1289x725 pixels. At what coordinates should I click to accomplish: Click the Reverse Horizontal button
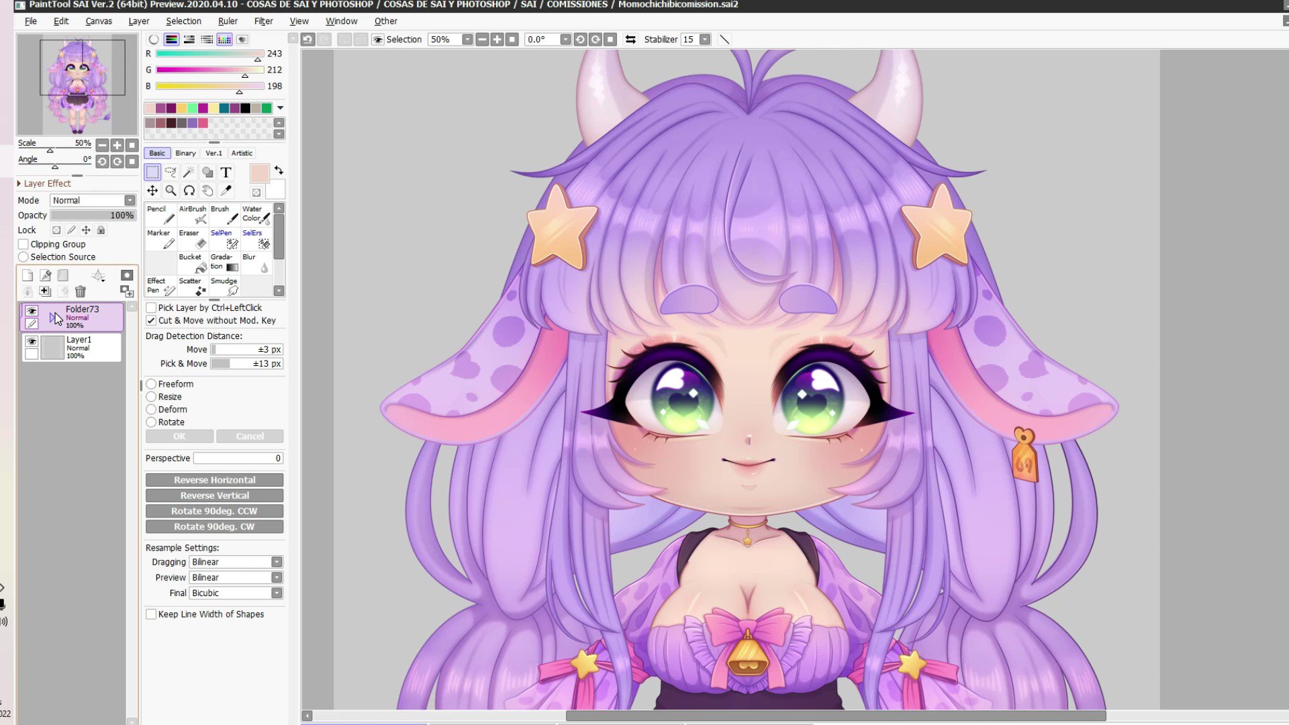pos(213,479)
